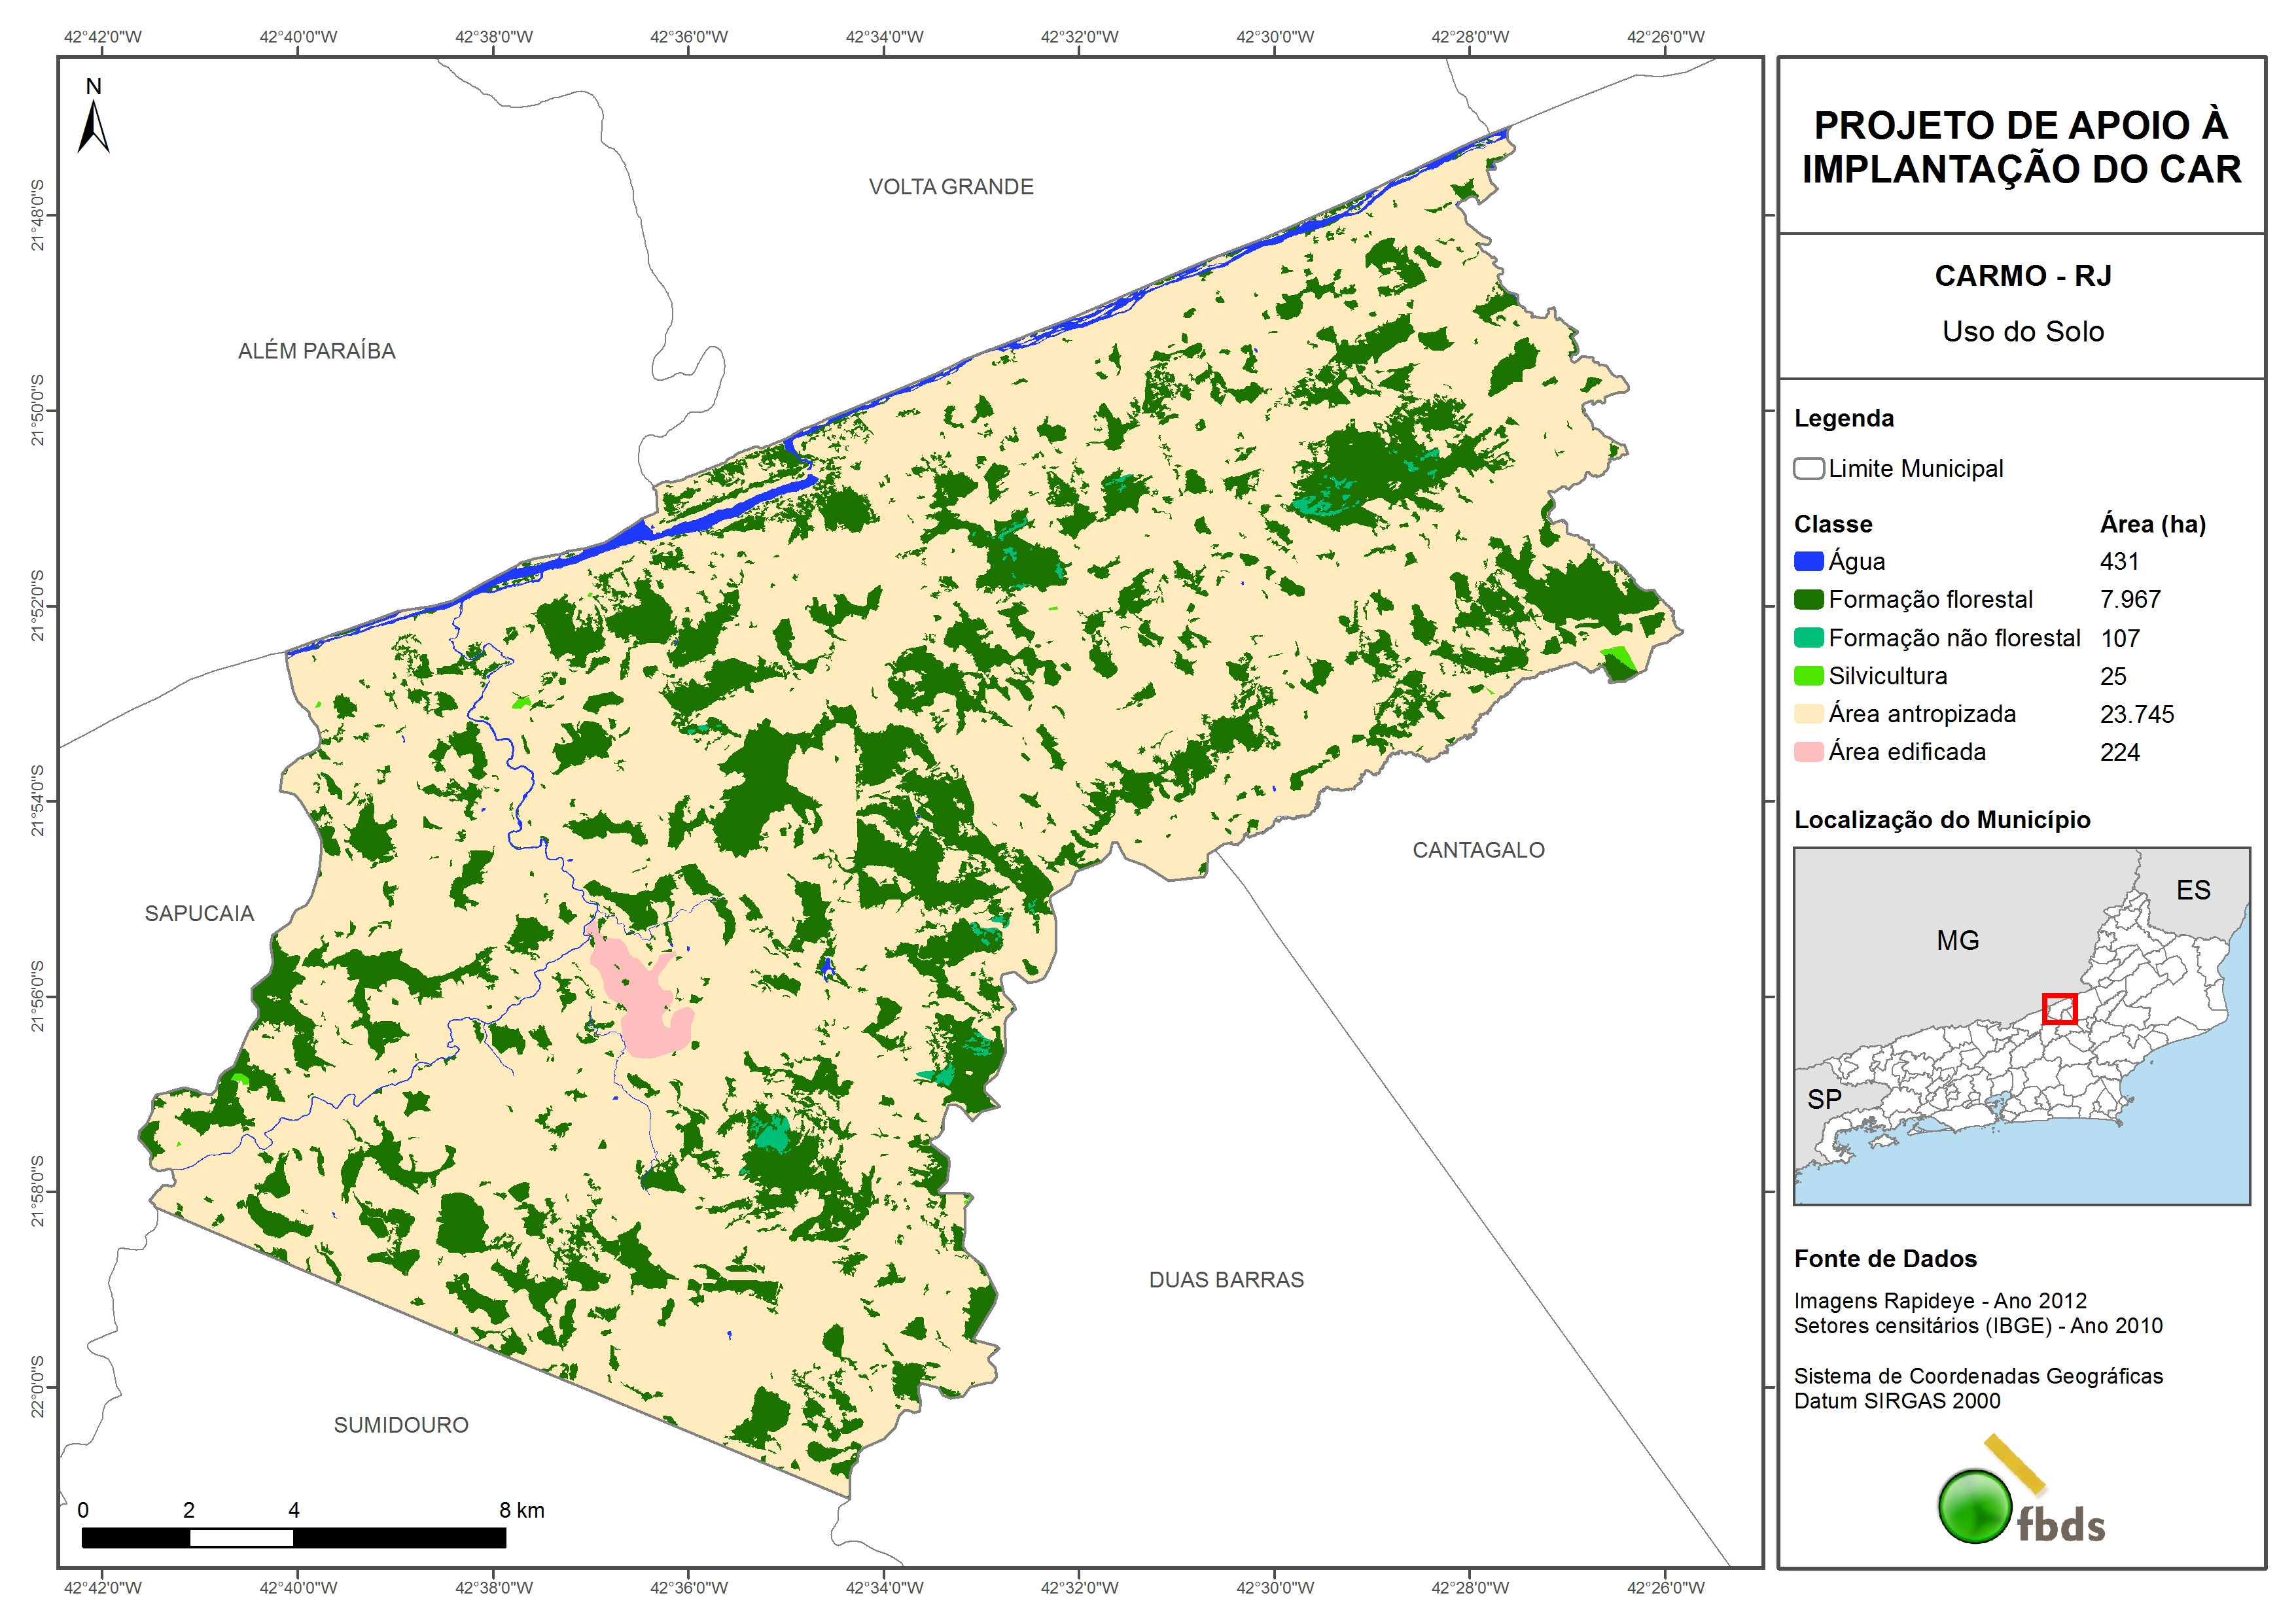The width and height of the screenshot is (2296, 1623).
Task: Click the Área edificada pink swatch
Action: point(1808,751)
